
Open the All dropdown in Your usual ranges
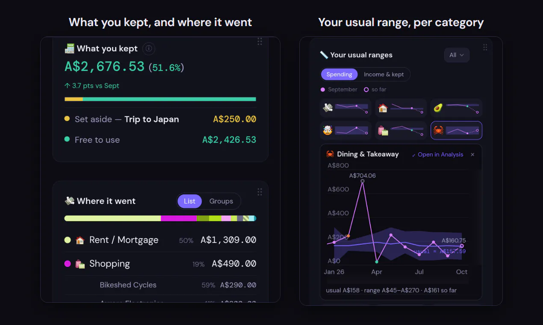pyautogui.click(x=457, y=55)
